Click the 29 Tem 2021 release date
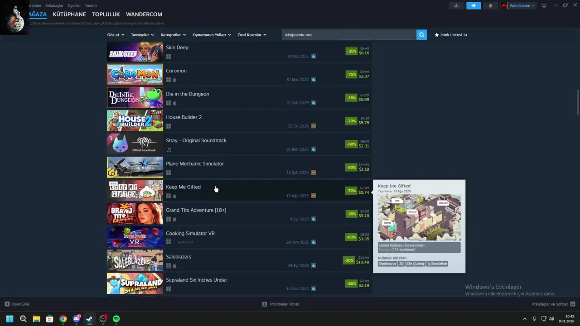 [x=297, y=242]
